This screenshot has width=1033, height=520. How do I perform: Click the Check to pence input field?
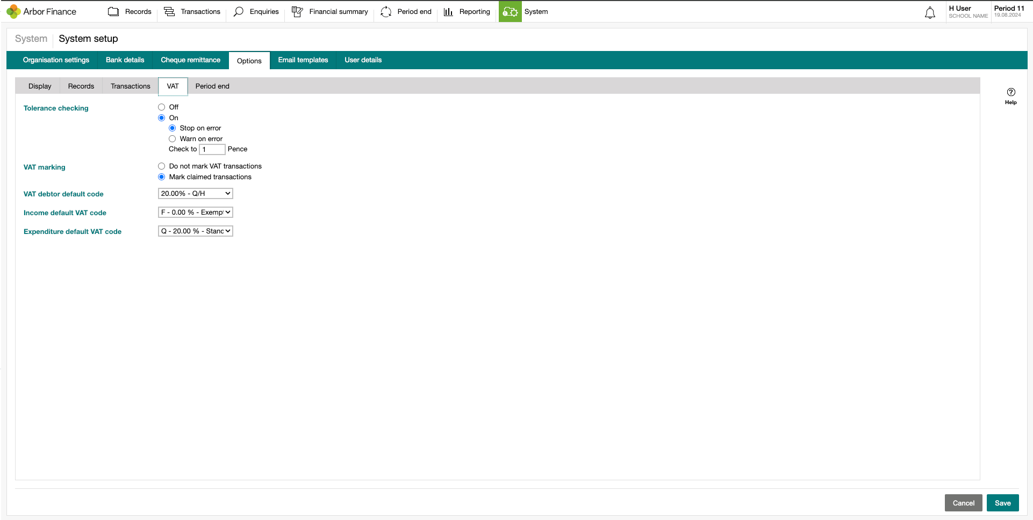212,149
